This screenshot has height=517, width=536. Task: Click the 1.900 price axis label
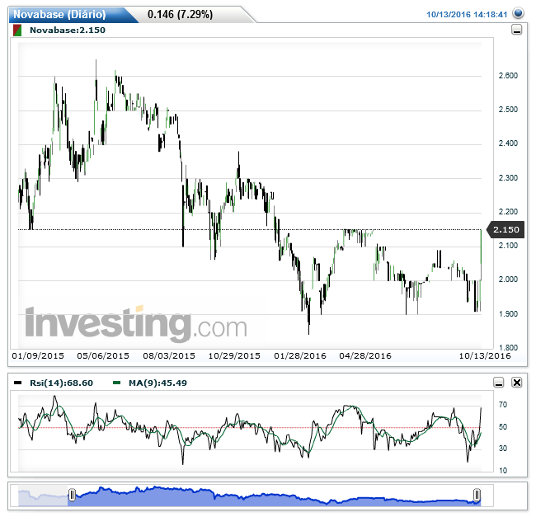tap(508, 313)
